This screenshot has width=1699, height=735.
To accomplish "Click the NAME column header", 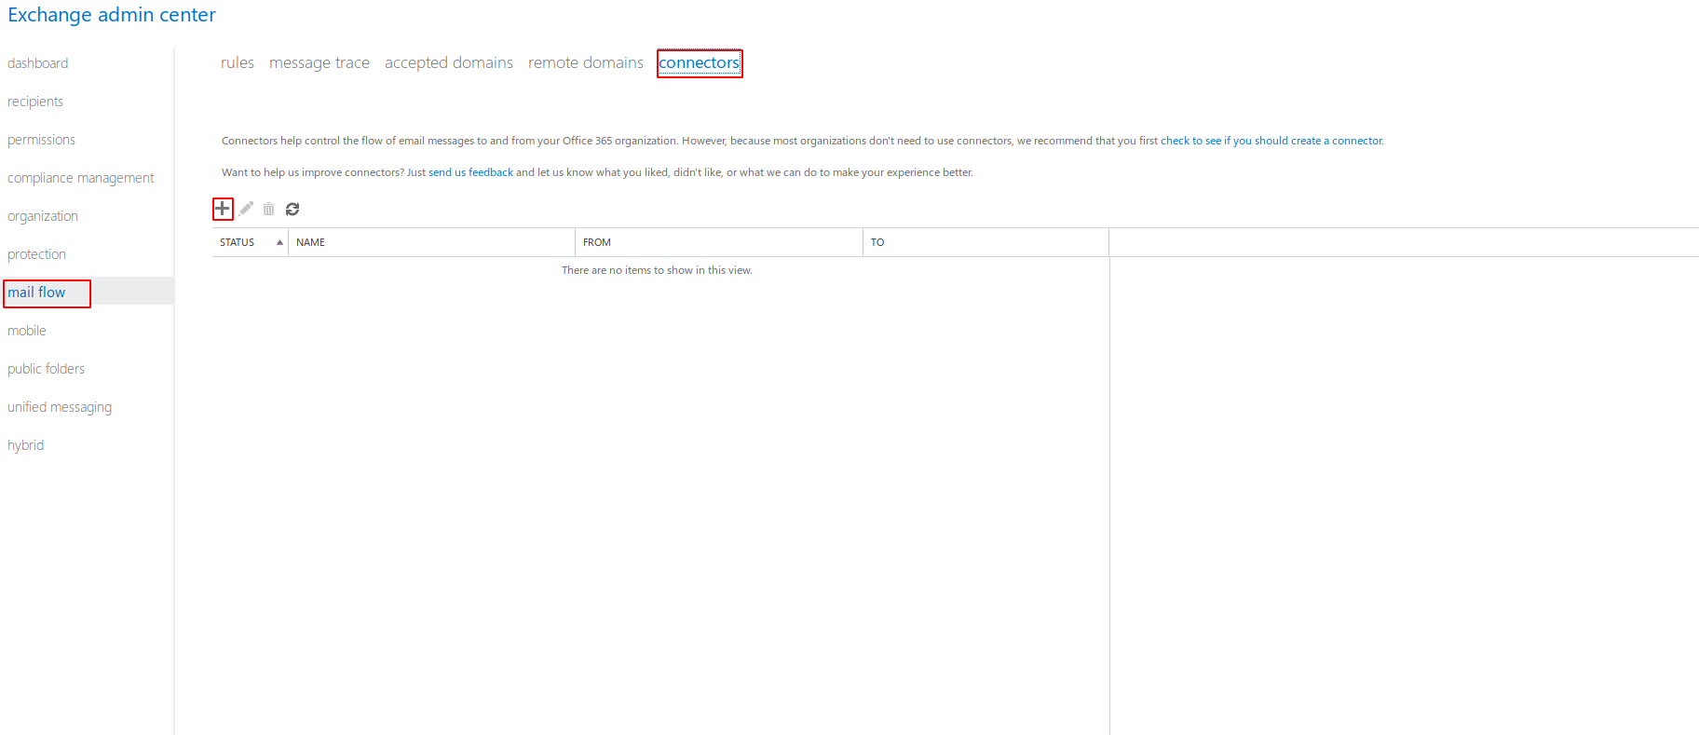I will point(431,242).
